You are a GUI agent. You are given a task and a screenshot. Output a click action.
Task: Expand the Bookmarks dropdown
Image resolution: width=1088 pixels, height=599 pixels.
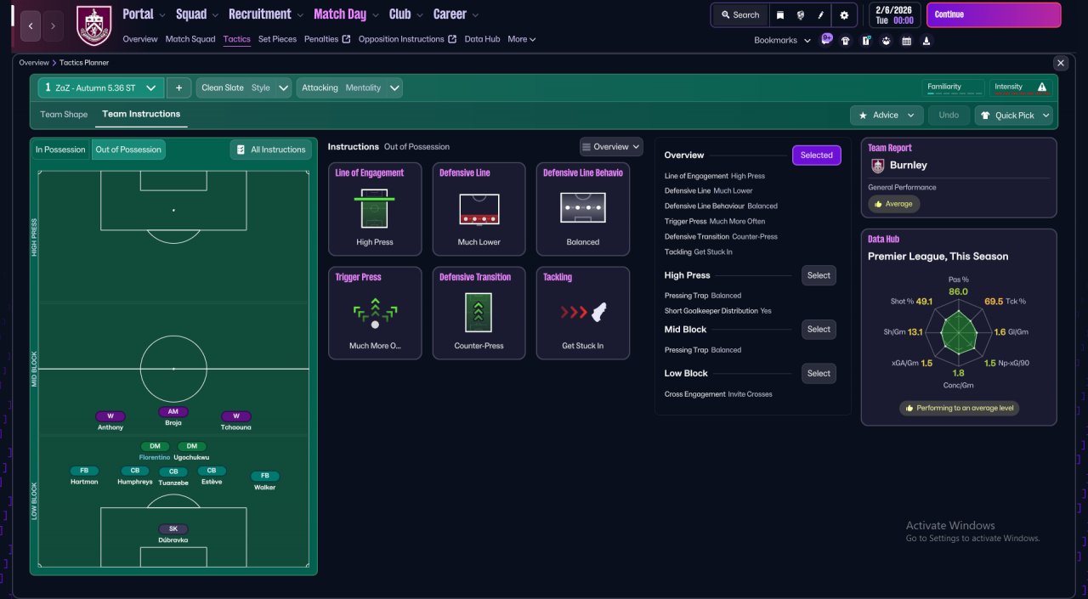[x=782, y=40]
